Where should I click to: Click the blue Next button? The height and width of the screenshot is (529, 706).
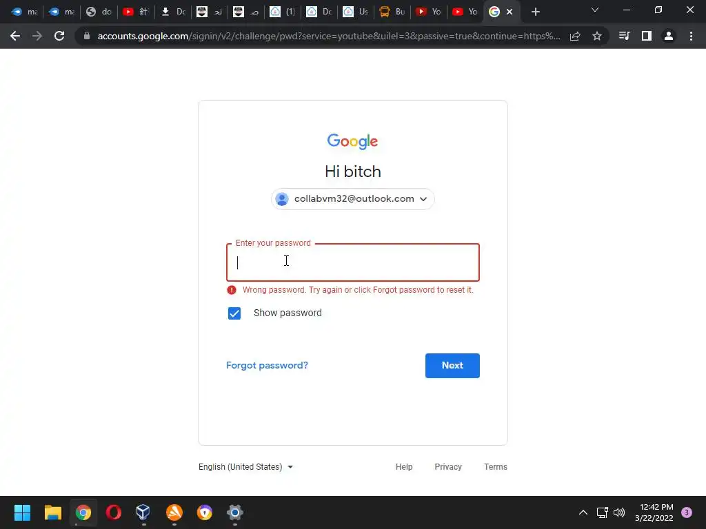(452, 366)
